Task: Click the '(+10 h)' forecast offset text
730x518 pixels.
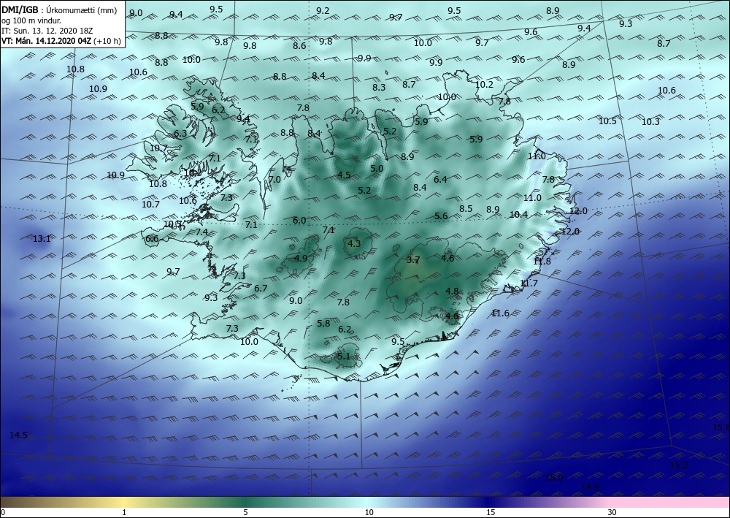Action: pyautogui.click(x=107, y=40)
